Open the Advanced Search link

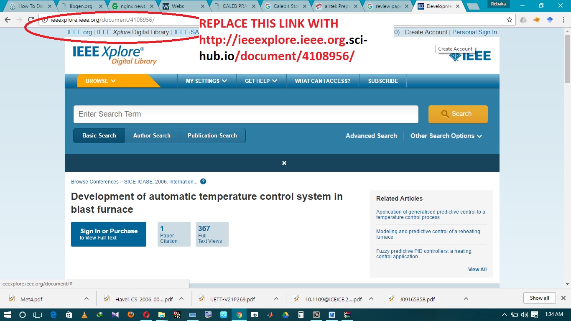(x=371, y=136)
